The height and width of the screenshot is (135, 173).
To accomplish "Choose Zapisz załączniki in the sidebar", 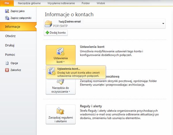I will (x=18, y=18).
